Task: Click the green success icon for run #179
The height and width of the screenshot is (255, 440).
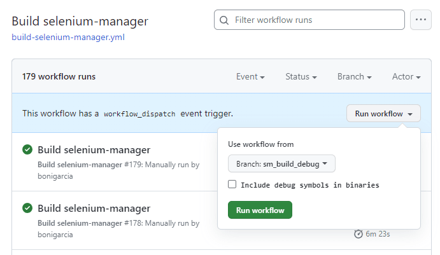Action: tap(27, 150)
